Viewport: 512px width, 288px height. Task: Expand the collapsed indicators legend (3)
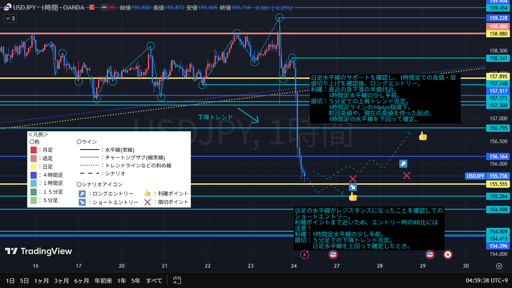pyautogui.click(x=10, y=19)
